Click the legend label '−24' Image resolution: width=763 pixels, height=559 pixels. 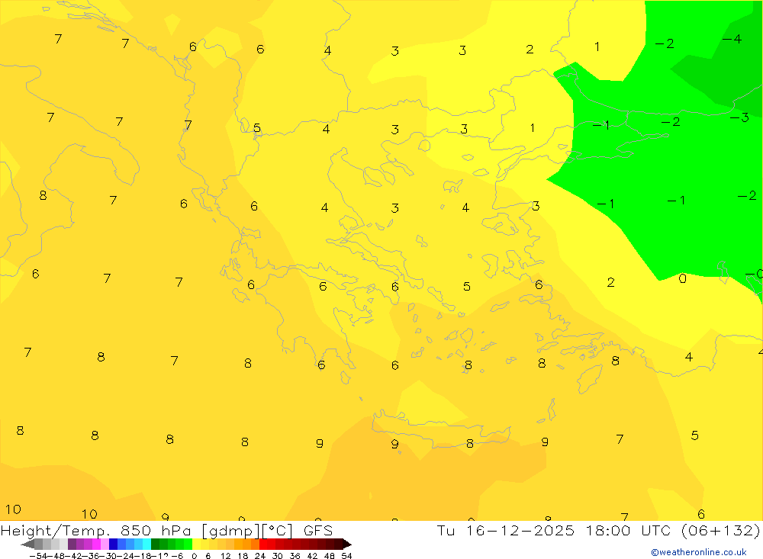click(126, 556)
